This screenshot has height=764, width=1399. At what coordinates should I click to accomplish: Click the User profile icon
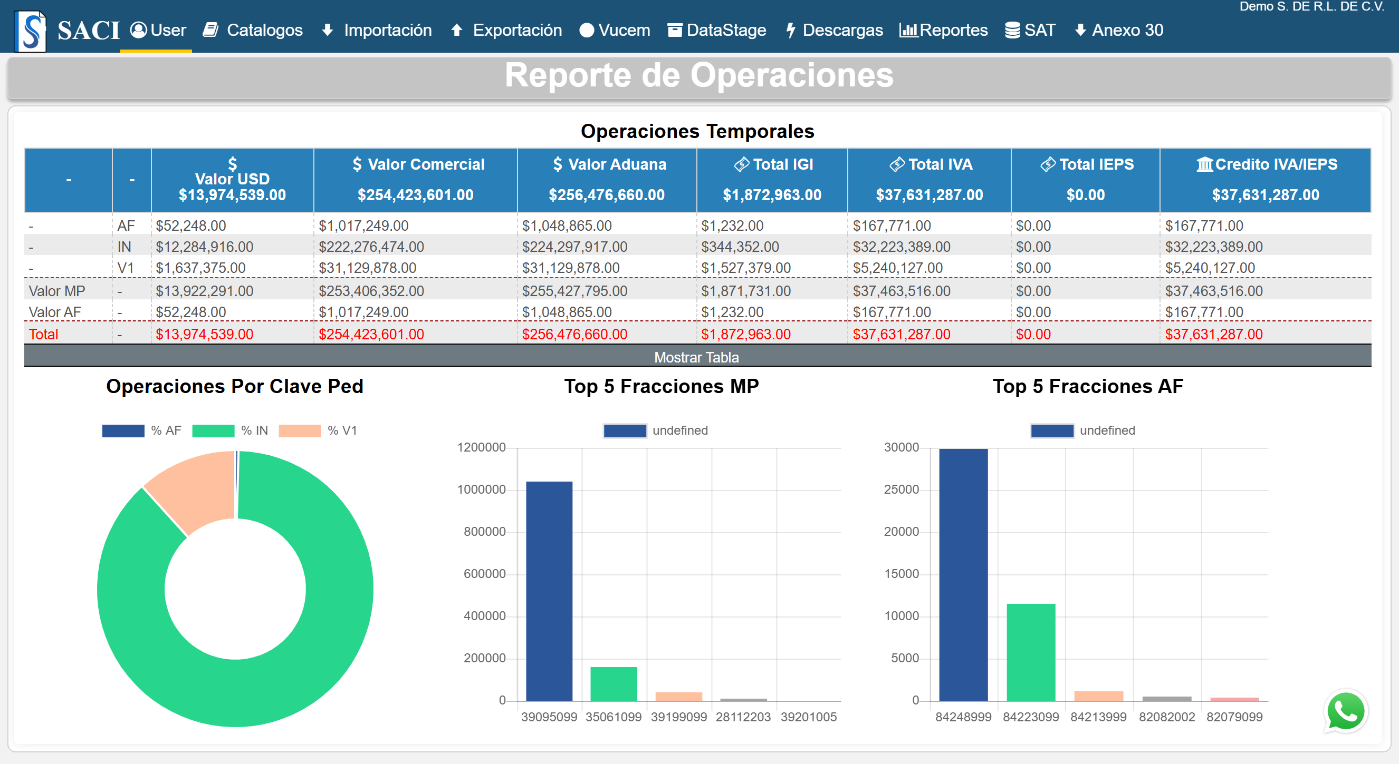[x=139, y=30]
